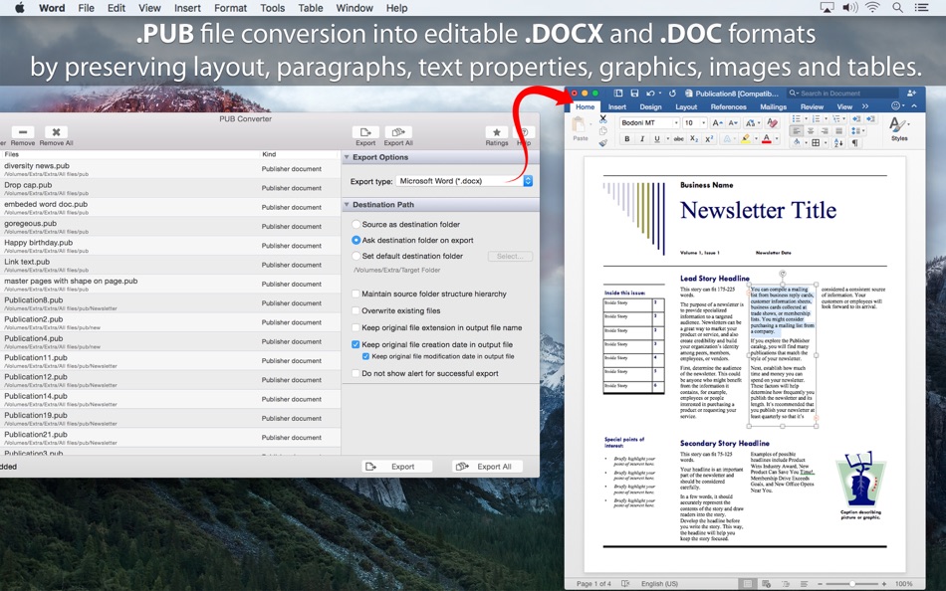Image resolution: width=946 pixels, height=591 pixels.
Task: Switch to the Mailings ribbon tab
Action: (773, 106)
